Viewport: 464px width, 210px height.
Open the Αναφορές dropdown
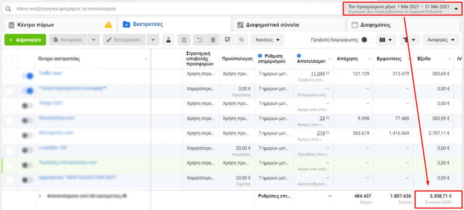[x=440, y=40]
